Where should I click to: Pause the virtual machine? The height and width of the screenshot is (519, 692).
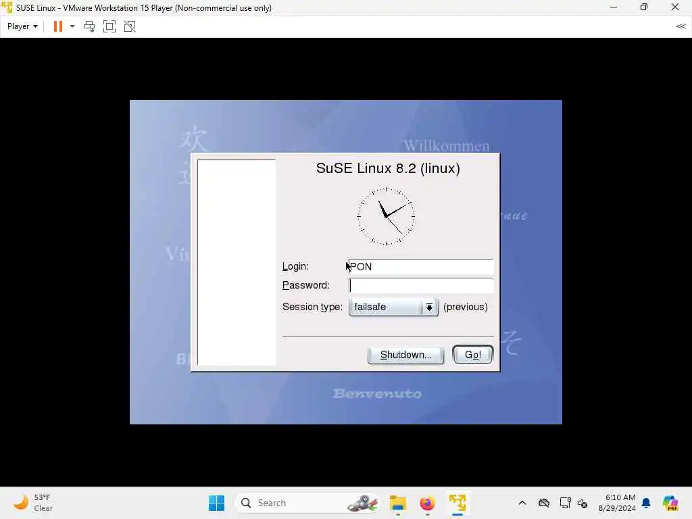[x=58, y=26]
